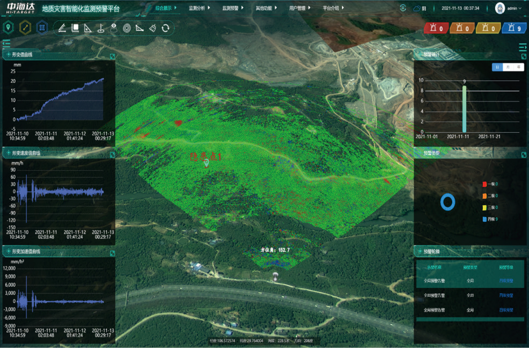Image resolution: width=529 pixels, height=348 pixels.
Task: Click the admin user avatar
Action: (x=500, y=8)
